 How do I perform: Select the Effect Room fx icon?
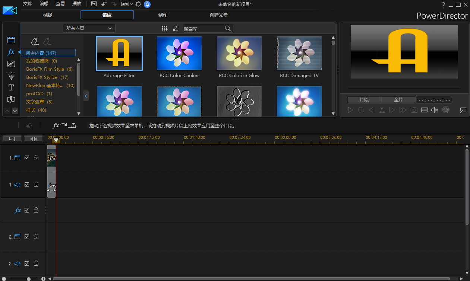(11, 52)
